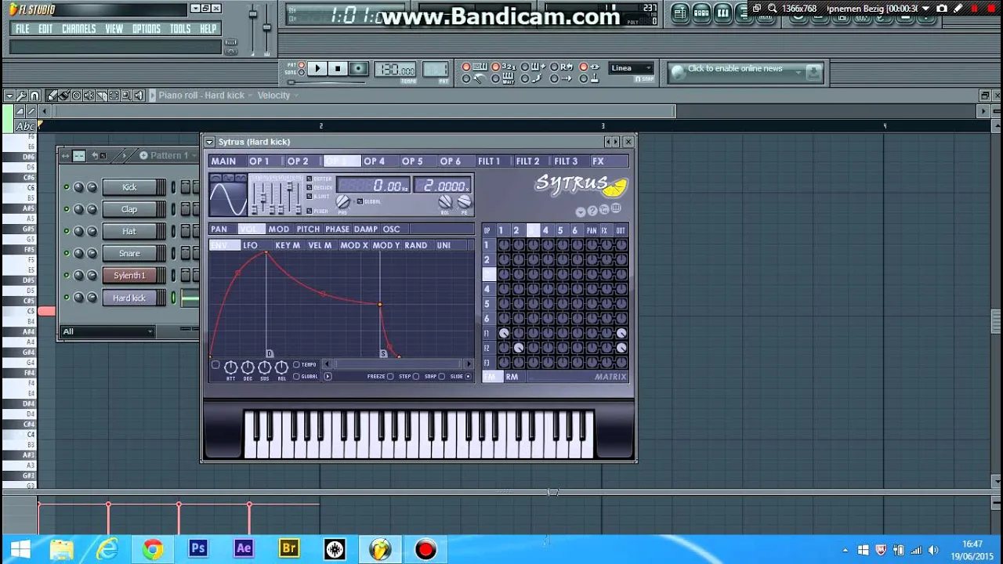Open After Effects from the taskbar
This screenshot has width=1003, height=564.
click(x=243, y=548)
